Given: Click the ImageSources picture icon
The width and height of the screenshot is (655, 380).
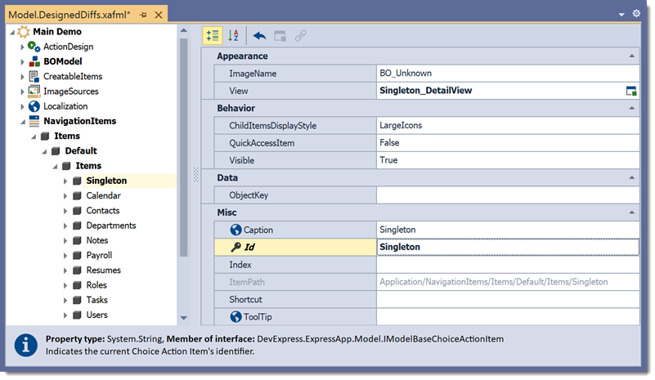Looking at the screenshot, I should pos(34,92).
